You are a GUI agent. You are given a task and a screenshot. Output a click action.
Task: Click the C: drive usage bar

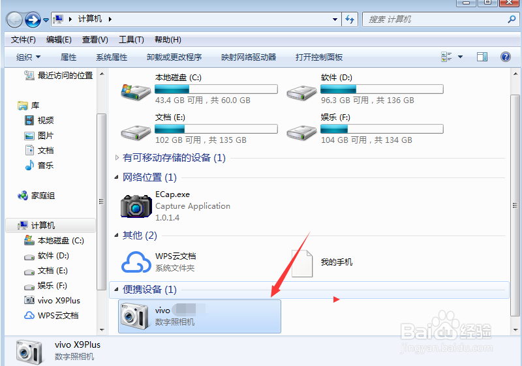[x=216, y=89]
